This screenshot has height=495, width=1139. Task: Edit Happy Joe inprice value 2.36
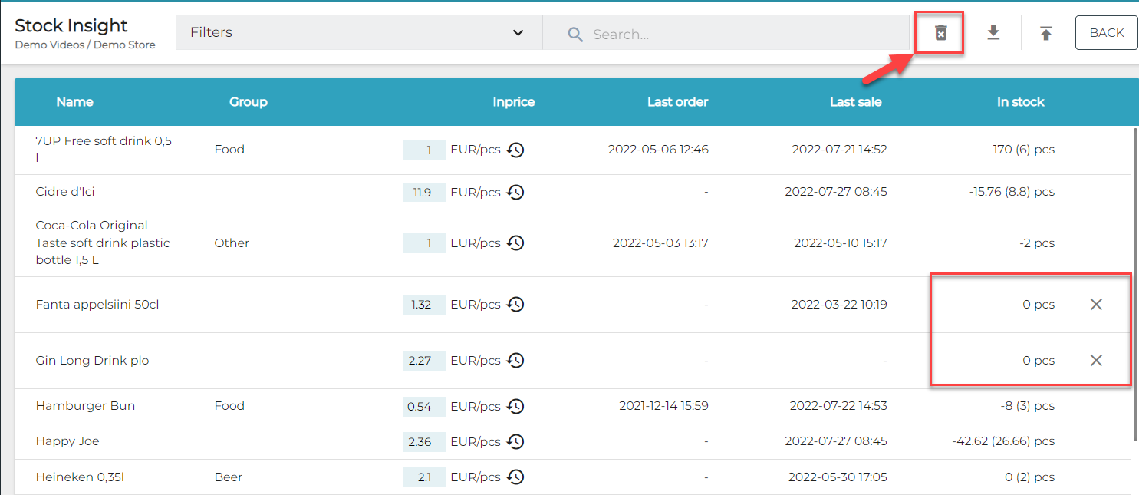pyautogui.click(x=424, y=441)
